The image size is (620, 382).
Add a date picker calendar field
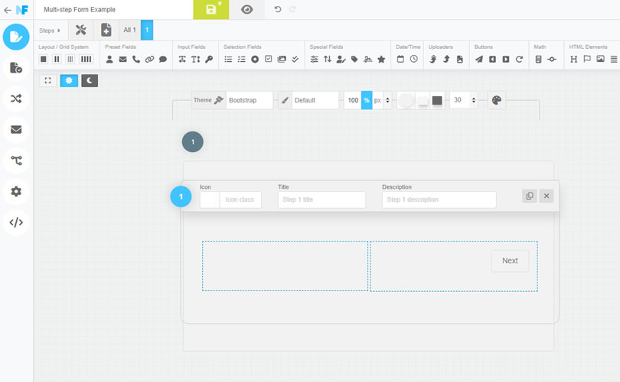pos(400,59)
